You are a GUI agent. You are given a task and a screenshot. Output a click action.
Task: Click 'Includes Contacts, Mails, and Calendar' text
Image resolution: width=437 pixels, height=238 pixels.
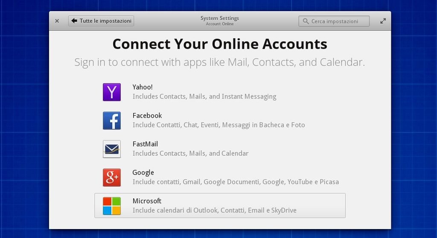tap(190, 153)
